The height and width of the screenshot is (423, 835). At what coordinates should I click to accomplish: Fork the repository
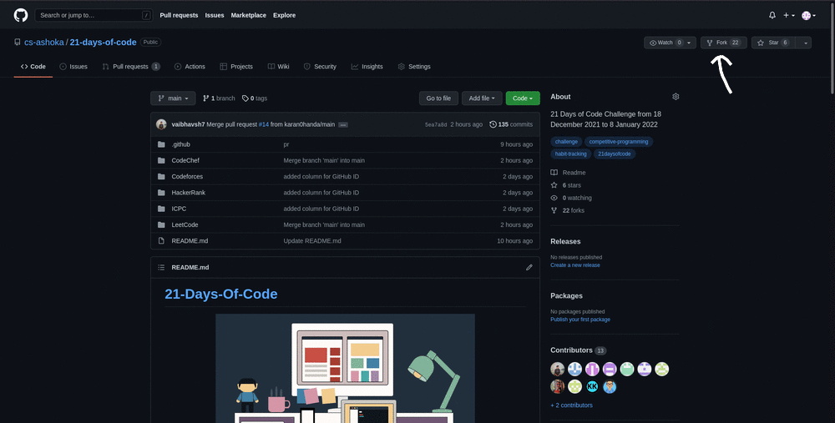pyautogui.click(x=724, y=43)
